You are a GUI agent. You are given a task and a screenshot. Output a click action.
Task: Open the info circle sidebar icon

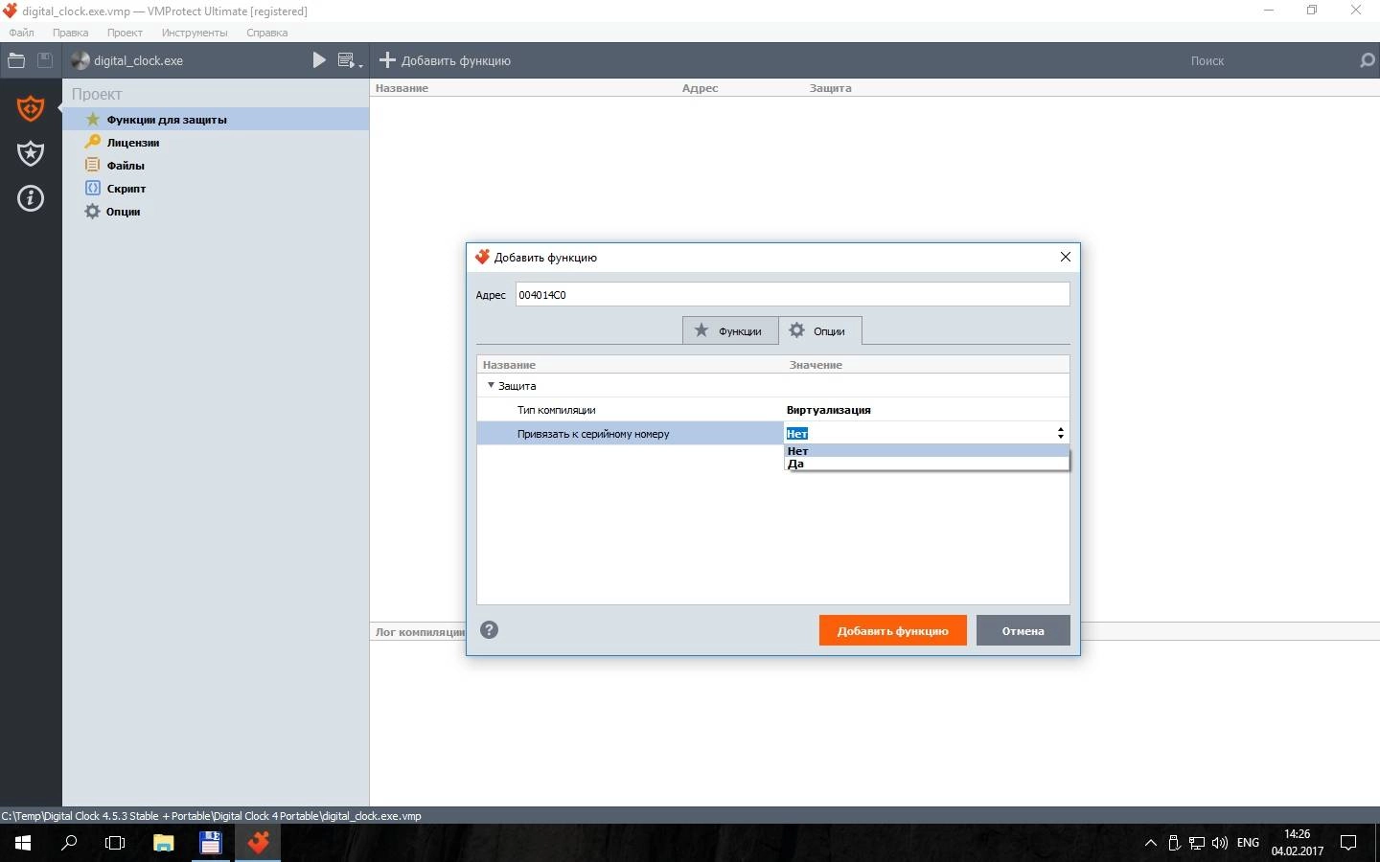31,198
